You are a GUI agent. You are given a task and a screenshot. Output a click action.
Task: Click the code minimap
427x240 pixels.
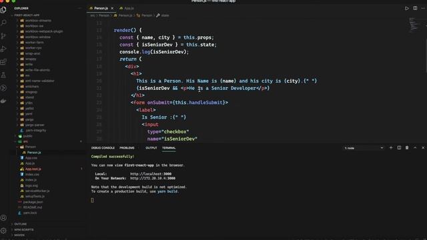414,25
